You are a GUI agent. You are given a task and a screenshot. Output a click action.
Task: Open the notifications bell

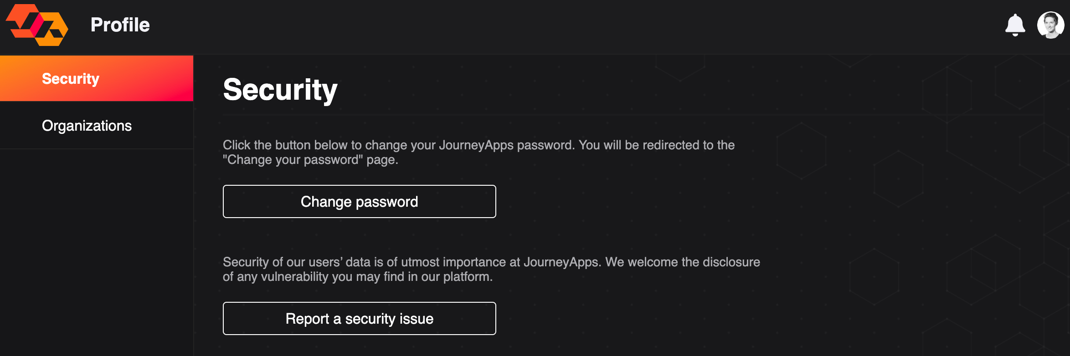point(1015,25)
